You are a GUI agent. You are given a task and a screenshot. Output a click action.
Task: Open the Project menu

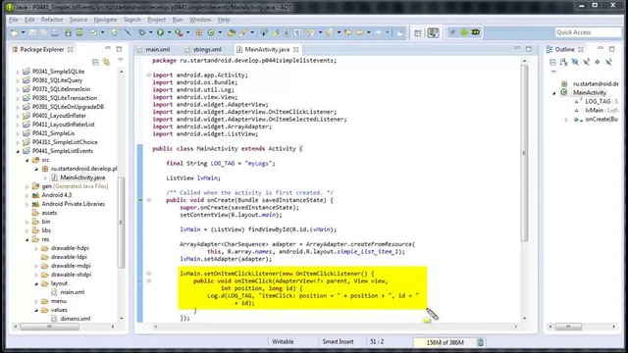click(156, 20)
